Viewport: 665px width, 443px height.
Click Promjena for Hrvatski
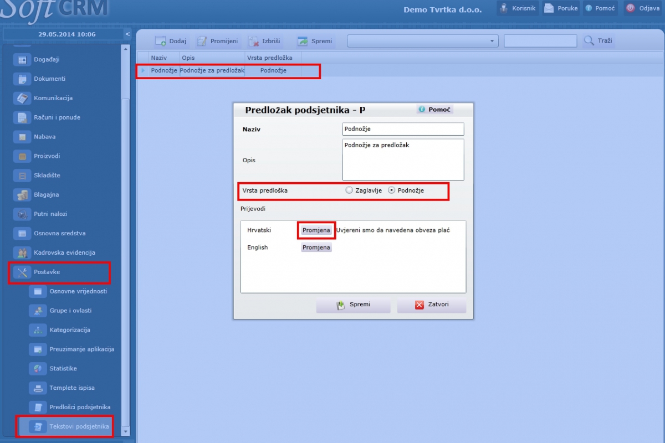(316, 230)
